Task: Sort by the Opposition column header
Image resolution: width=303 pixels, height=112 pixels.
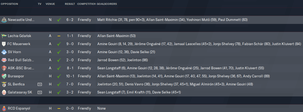Action: 9,4
